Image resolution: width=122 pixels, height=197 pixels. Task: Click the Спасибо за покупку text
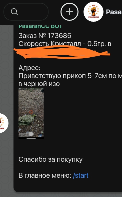(x=50, y=159)
